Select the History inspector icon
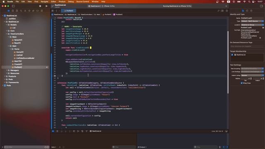Image resolution: width=265 pixels, height=149 pixels. pyautogui.click(x=247, y=11)
